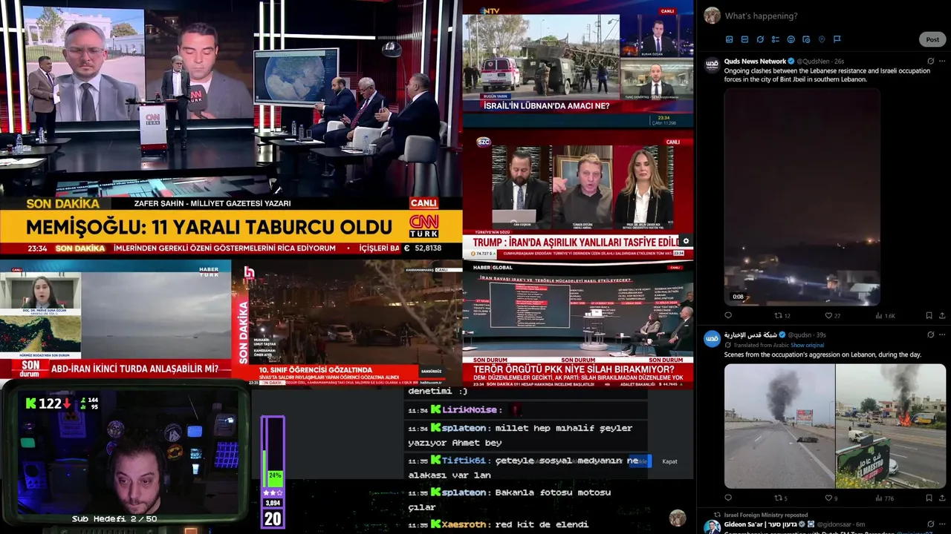Open Grok explain on Gideon Sa'ar post
951x534 pixels.
930,524
